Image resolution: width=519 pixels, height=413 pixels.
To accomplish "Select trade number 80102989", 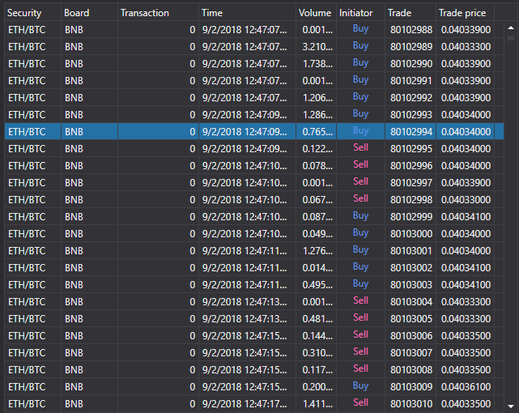I will click(411, 47).
